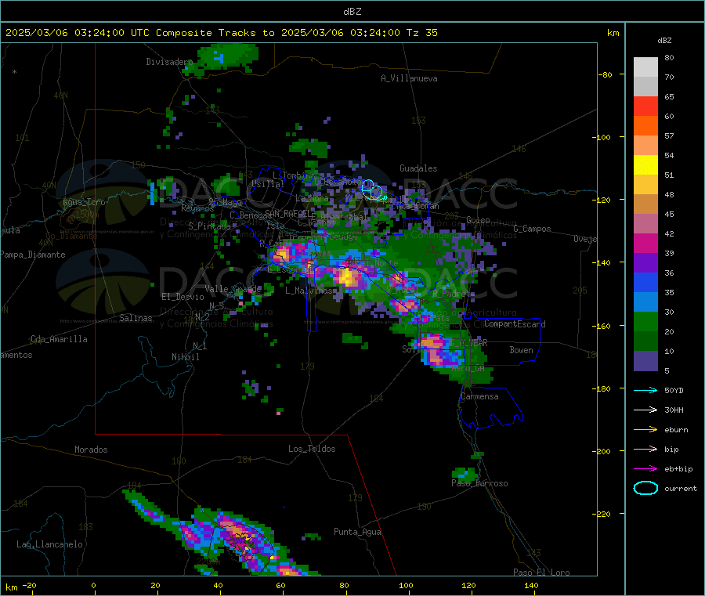Select the Nihuil label
Viewport: 705px width, 596px height.
click(186, 357)
